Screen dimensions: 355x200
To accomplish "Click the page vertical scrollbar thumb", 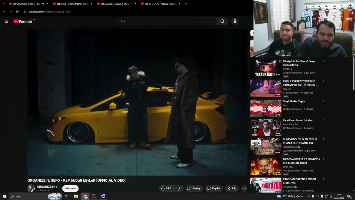I will click(x=353, y=74).
